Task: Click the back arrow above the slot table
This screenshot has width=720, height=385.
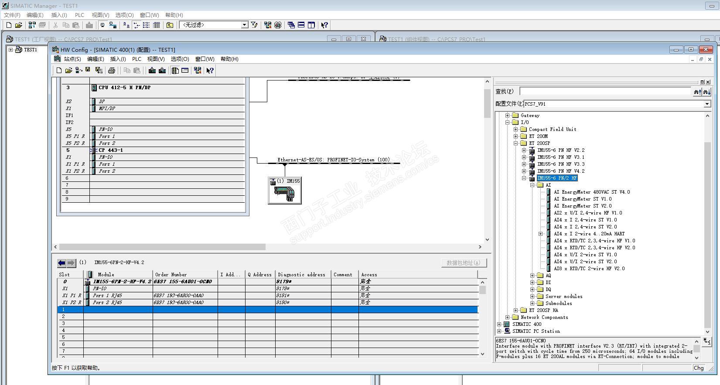Action: [x=62, y=263]
